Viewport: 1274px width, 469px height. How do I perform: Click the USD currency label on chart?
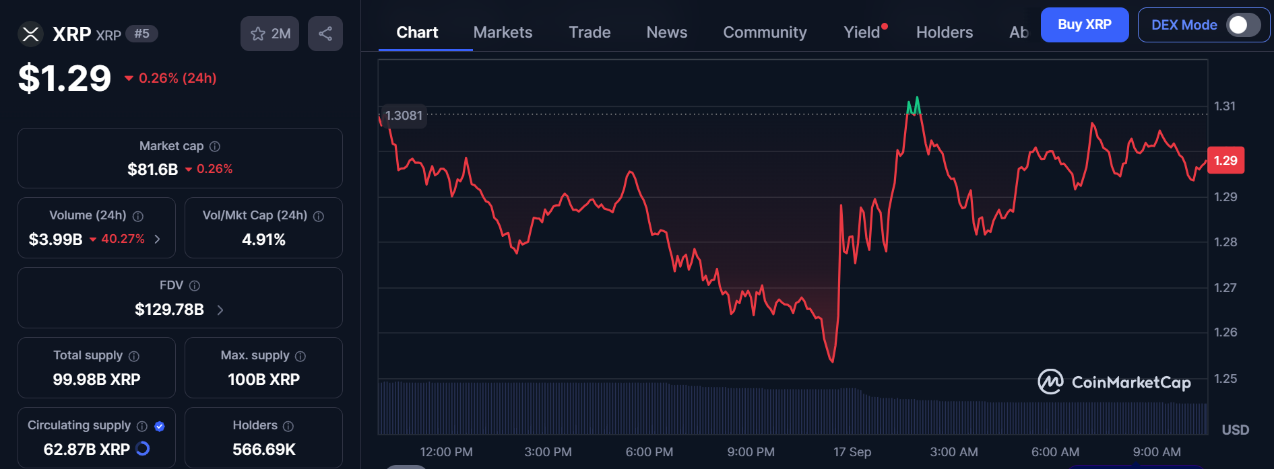pos(1236,430)
